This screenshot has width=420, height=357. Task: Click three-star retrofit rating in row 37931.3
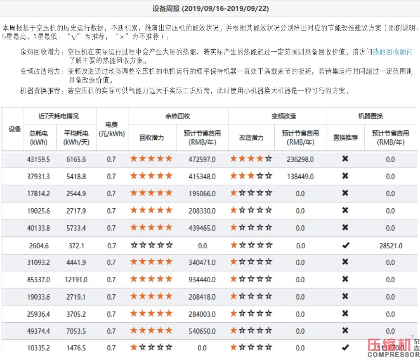tap(251, 176)
